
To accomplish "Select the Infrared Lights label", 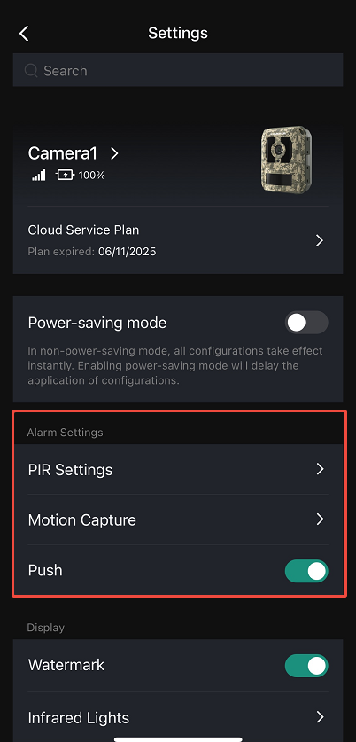I will click(79, 717).
